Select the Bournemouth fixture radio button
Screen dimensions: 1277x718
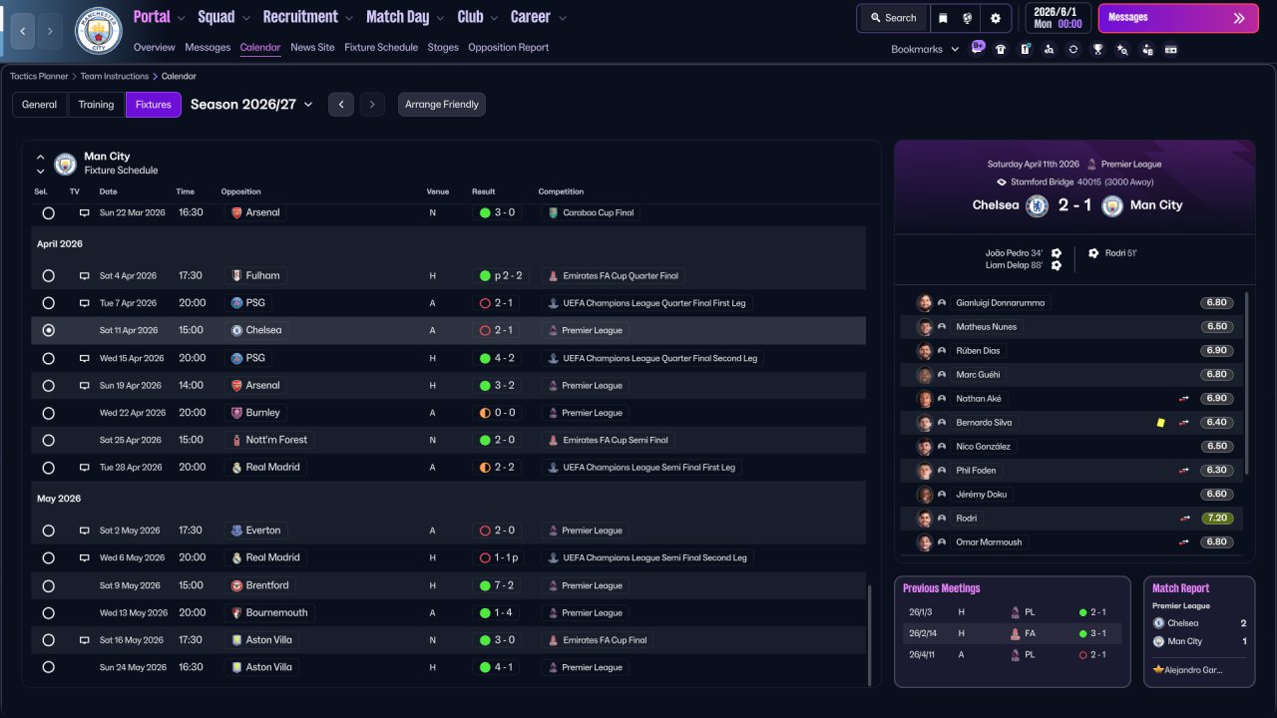coord(49,612)
